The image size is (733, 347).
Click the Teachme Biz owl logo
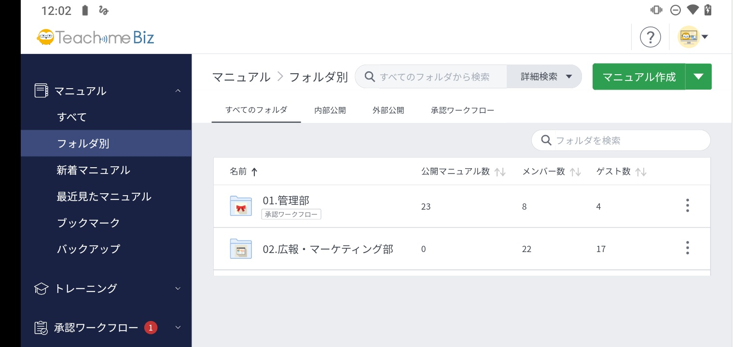tap(46, 37)
